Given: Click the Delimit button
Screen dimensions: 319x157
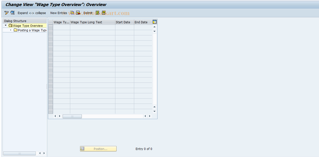Looking at the screenshot, I should pos(88,13).
